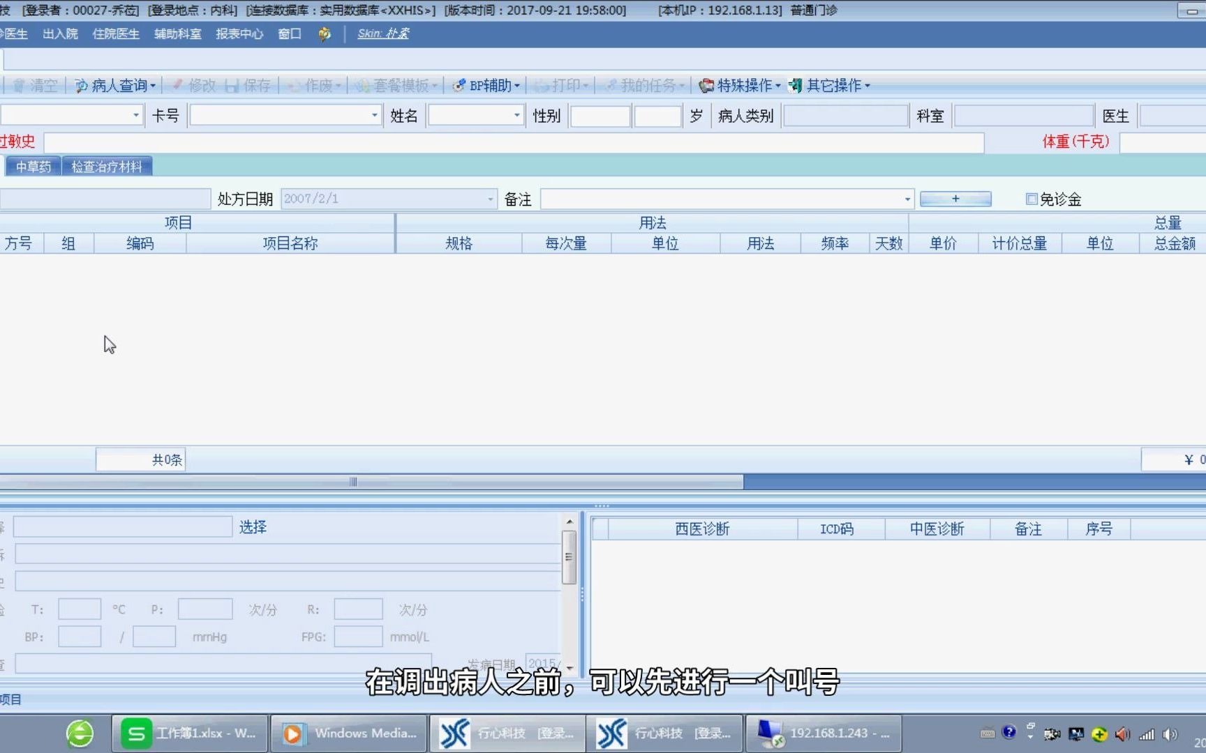The image size is (1206, 753).
Task: Click the 选择 button
Action: pyautogui.click(x=253, y=527)
